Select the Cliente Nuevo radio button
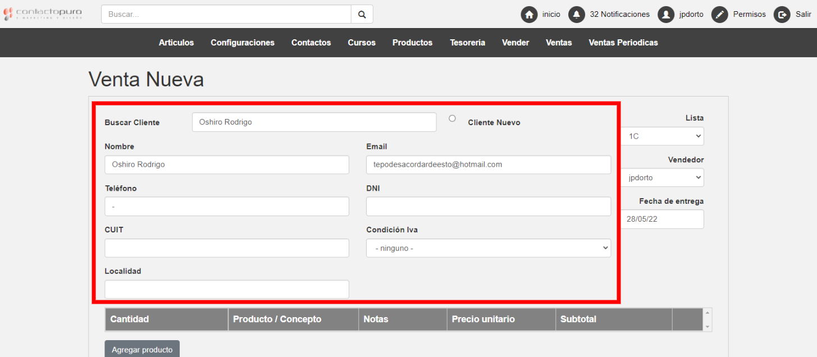The height and width of the screenshot is (357, 817). click(x=452, y=118)
